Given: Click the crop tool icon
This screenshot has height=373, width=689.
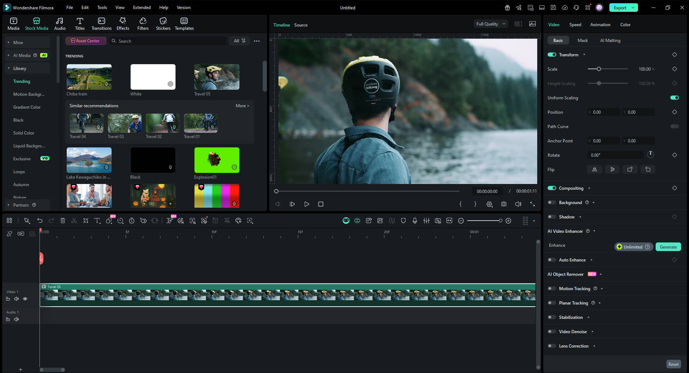Looking at the screenshot, I should [86, 221].
